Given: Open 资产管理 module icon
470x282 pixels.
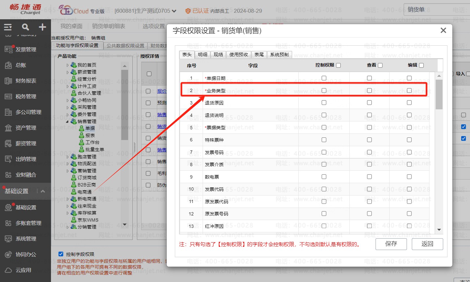Looking at the screenshot, I should [x=8, y=128].
